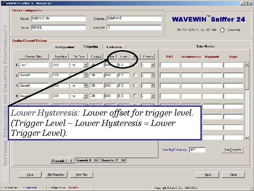Viewport: 254px width, 191px height.
Task: Click the Unused3 channel title field
Action: coord(34,86)
